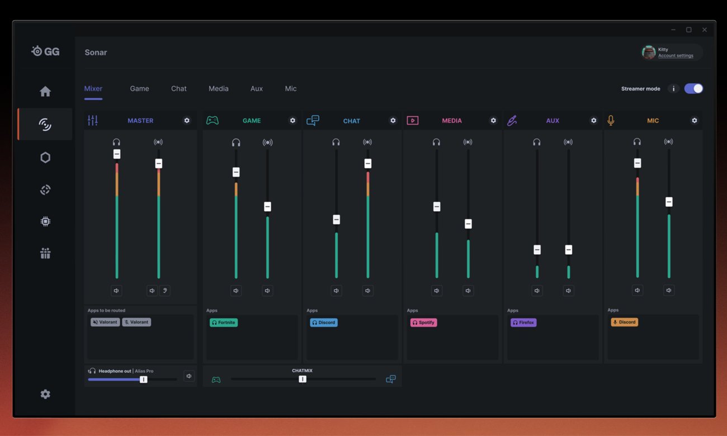Image resolution: width=727 pixels, height=436 pixels.
Task: Mute Game stream output
Action: 267,291
